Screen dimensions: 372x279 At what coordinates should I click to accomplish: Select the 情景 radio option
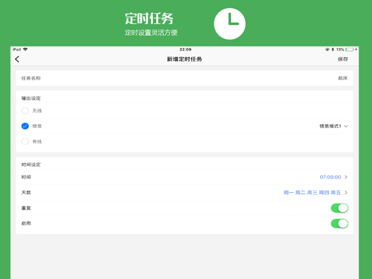tap(25, 126)
